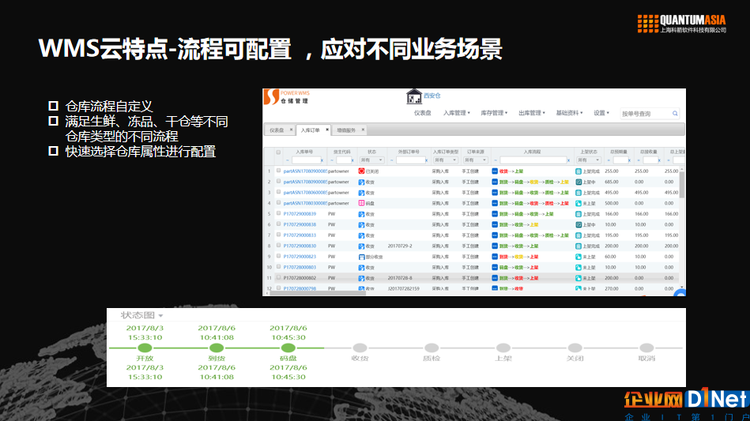Open order link P170728000803
The width and height of the screenshot is (750, 421).
click(300, 267)
